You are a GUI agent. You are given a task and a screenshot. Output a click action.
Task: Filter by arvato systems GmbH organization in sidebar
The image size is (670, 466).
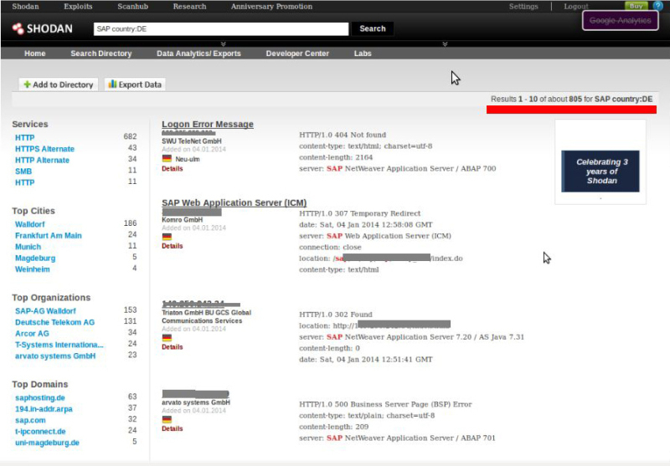pyautogui.click(x=55, y=356)
